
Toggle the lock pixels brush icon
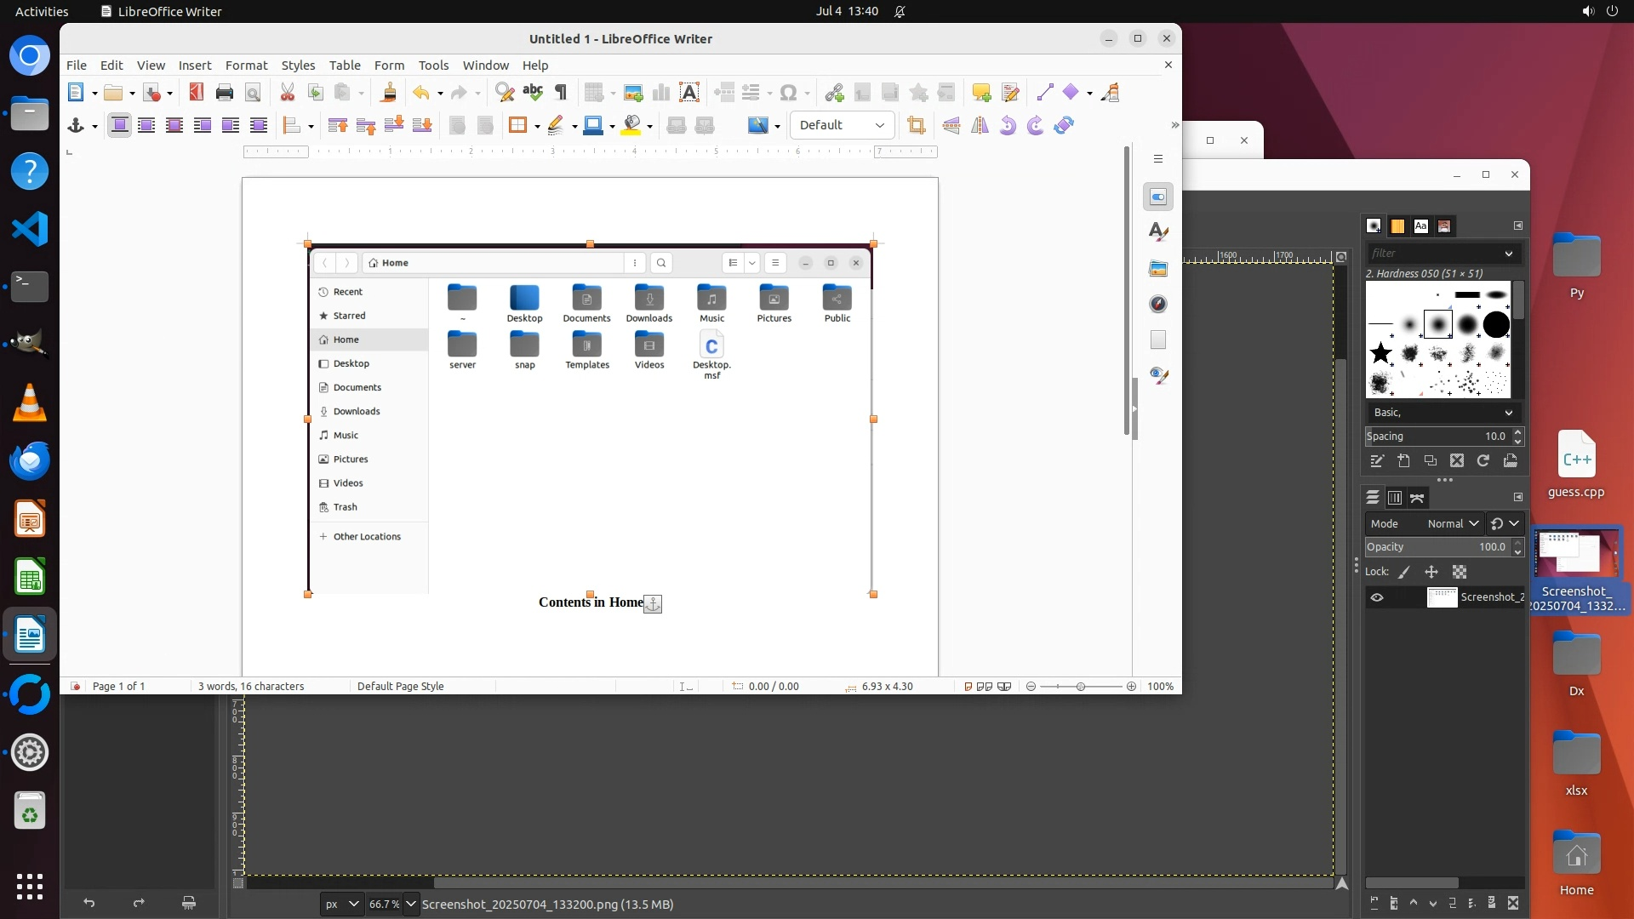(1404, 573)
